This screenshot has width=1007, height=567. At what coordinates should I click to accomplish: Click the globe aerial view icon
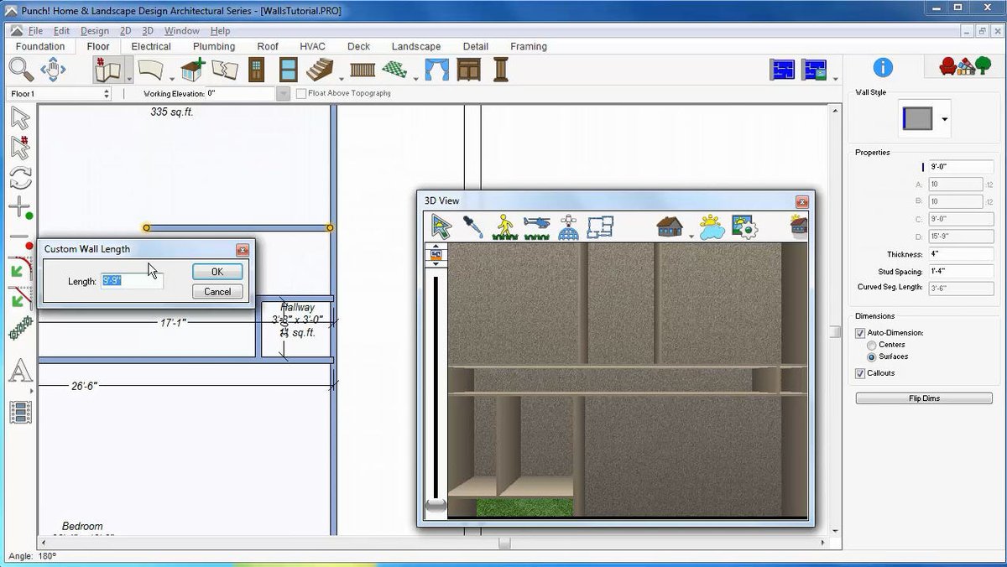click(568, 226)
